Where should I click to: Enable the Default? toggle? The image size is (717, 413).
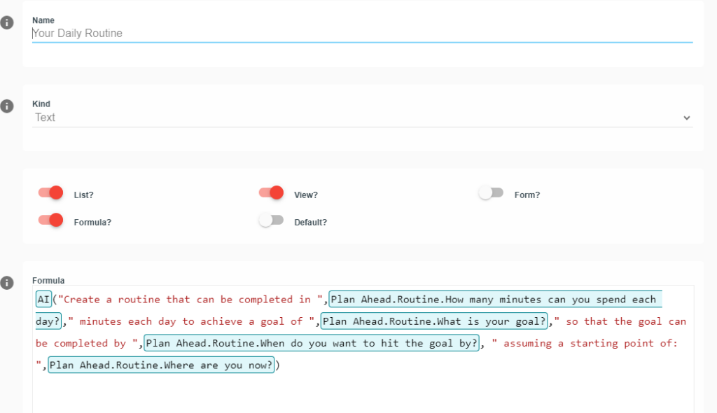pos(271,220)
